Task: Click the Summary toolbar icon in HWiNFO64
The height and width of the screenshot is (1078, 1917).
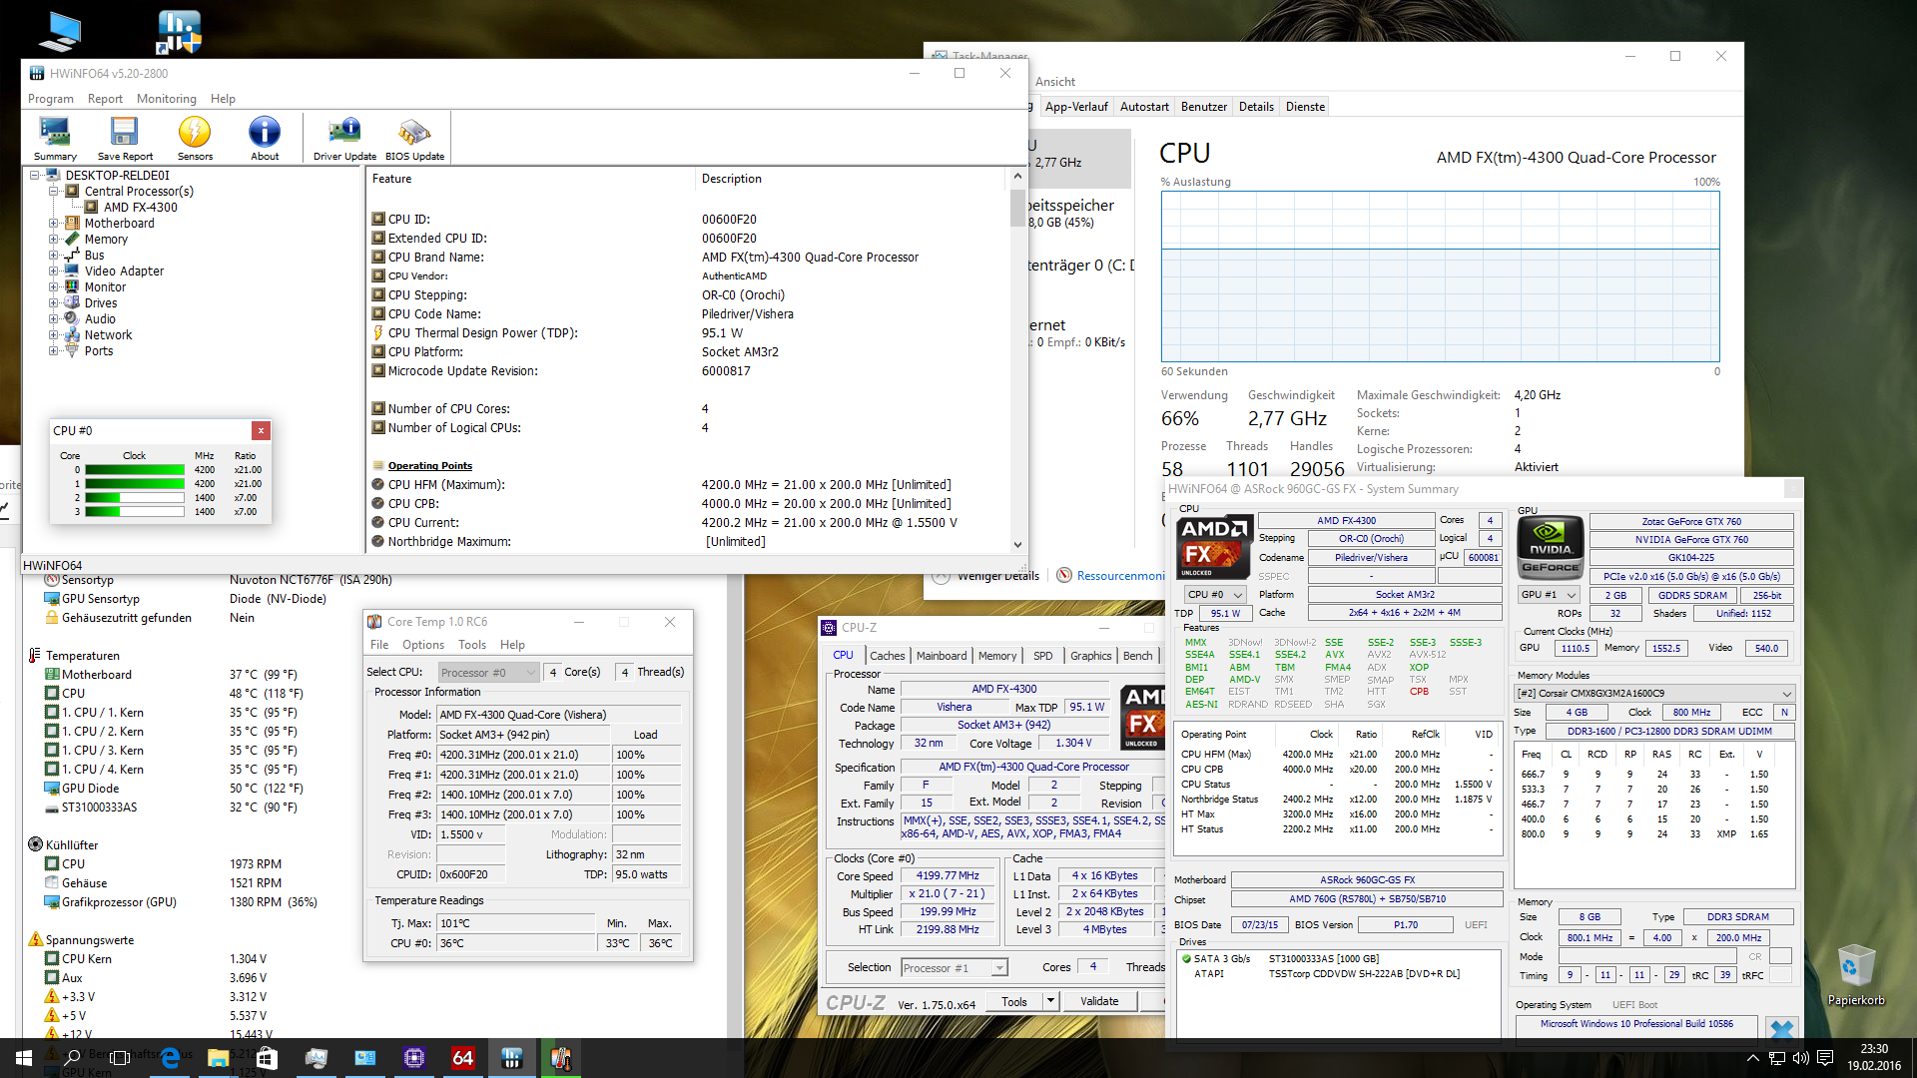Action: click(55, 138)
